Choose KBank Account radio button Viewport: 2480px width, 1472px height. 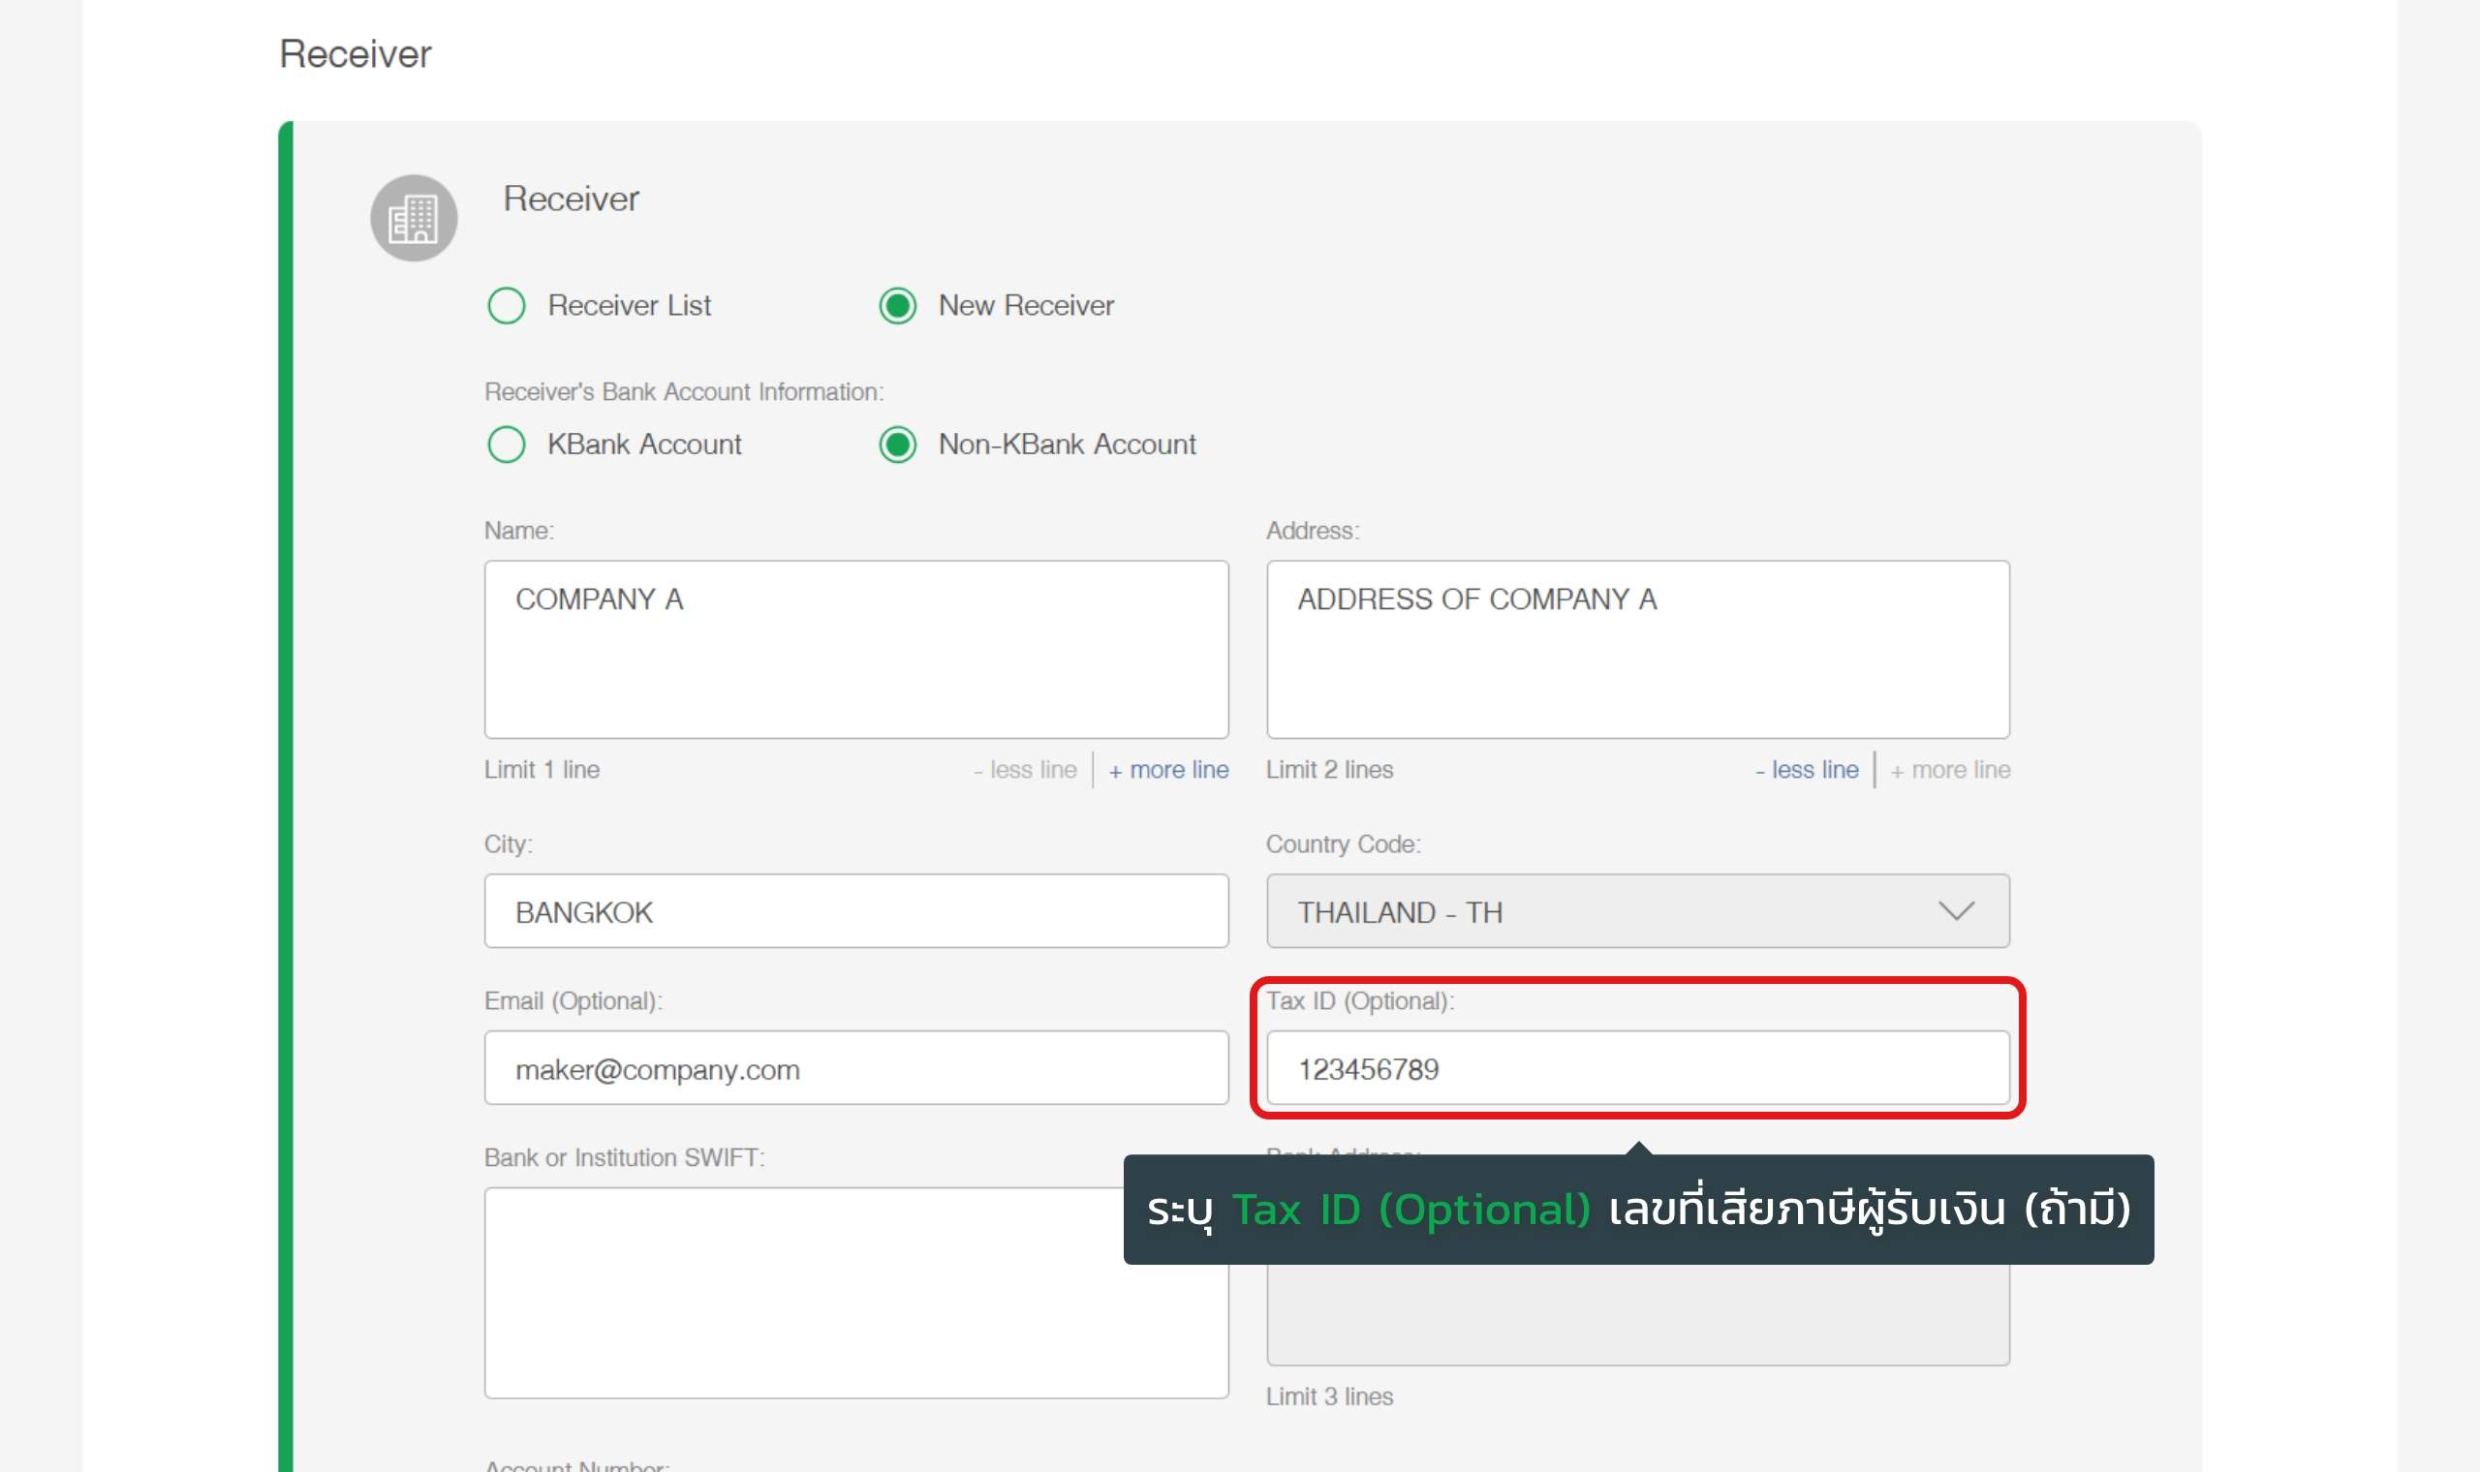point(506,445)
